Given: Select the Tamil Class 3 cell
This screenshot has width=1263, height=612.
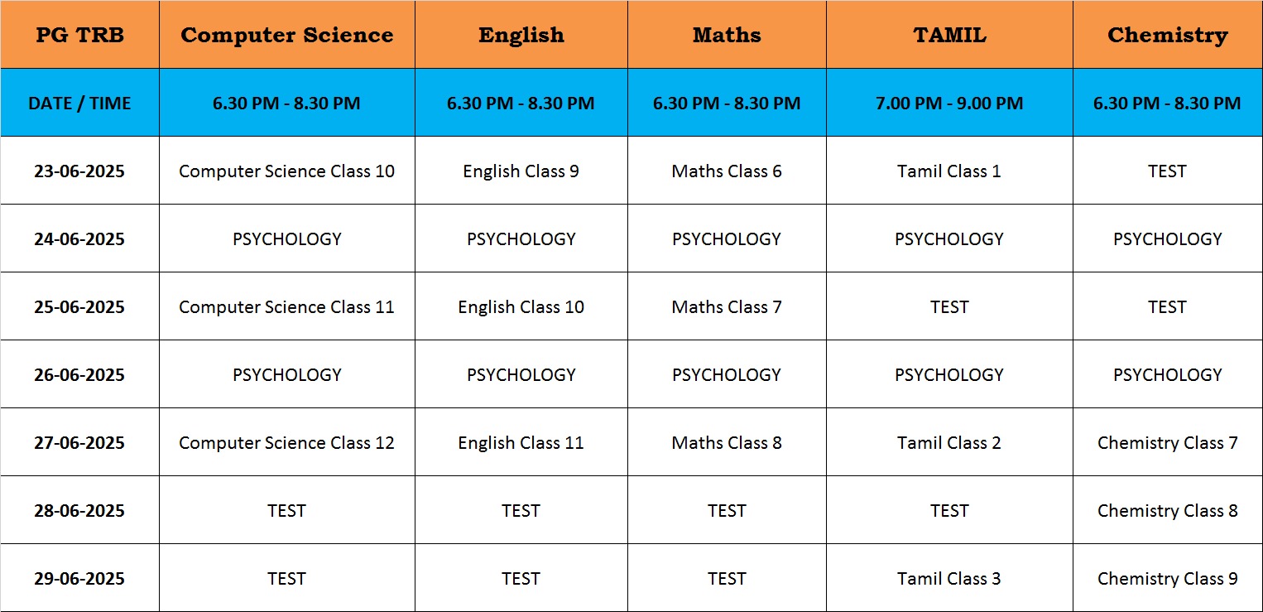Looking at the screenshot, I should click(x=949, y=578).
